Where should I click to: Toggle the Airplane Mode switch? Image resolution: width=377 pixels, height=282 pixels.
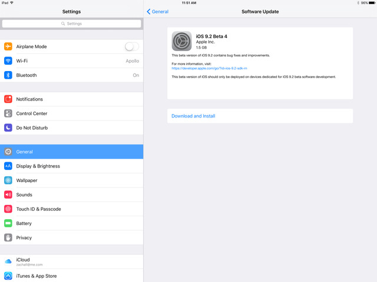pos(132,46)
